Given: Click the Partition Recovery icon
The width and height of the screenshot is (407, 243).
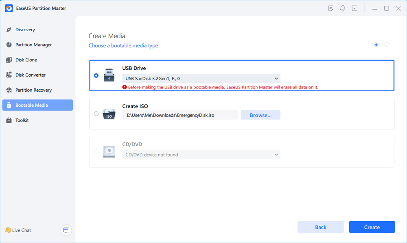Looking at the screenshot, I should tap(9, 90).
